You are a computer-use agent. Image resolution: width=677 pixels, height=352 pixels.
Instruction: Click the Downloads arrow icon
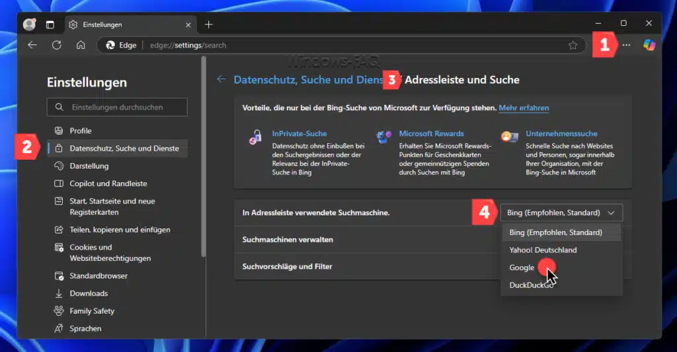tap(59, 293)
